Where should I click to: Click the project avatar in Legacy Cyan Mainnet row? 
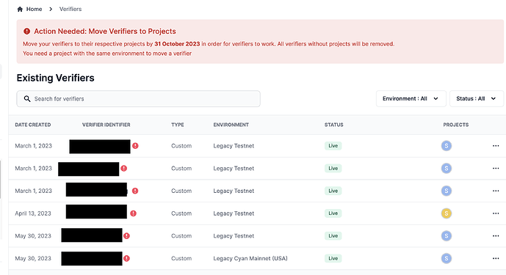coord(447,259)
